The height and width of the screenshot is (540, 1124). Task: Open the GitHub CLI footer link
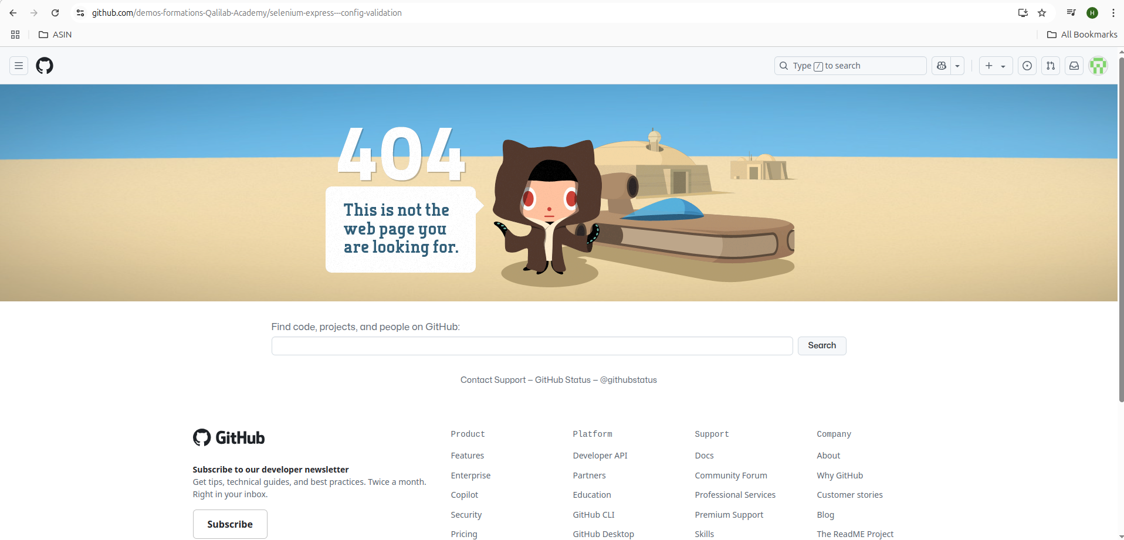pyautogui.click(x=594, y=515)
